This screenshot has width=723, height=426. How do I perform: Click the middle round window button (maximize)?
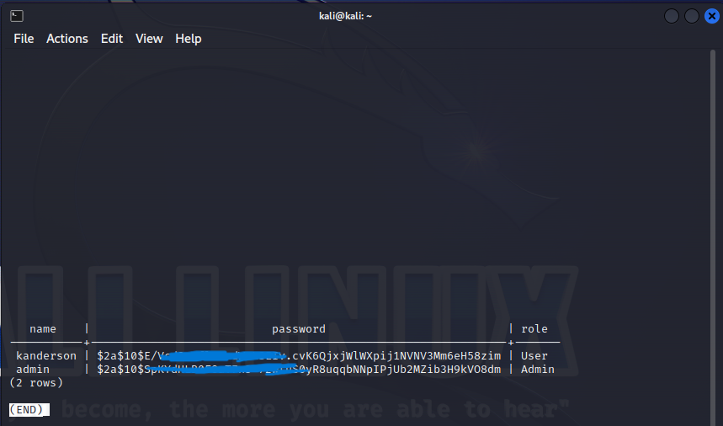691,16
